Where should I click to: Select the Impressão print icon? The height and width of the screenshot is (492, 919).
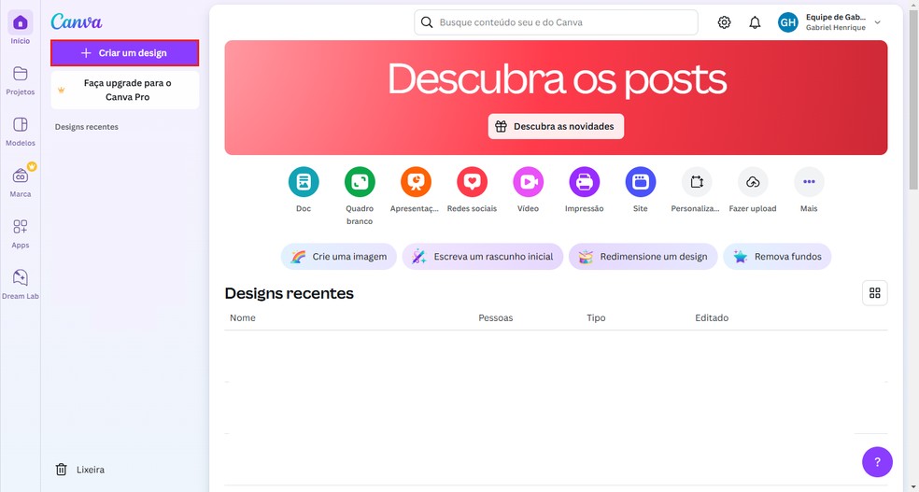585,182
